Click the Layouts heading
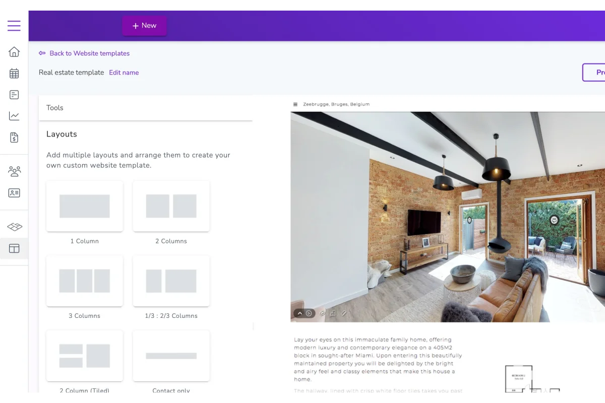Screen dimensions: 605x403 (62, 134)
